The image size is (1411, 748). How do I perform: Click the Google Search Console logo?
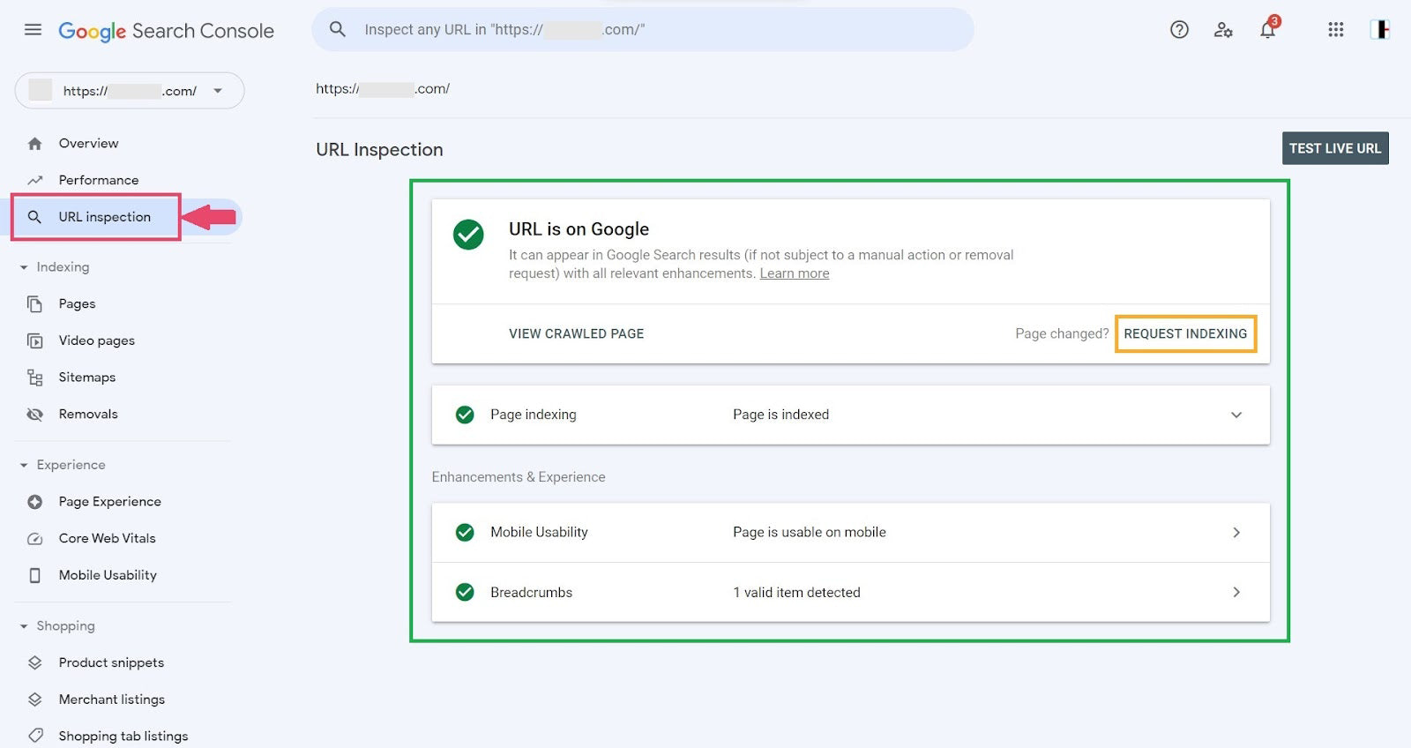(166, 31)
